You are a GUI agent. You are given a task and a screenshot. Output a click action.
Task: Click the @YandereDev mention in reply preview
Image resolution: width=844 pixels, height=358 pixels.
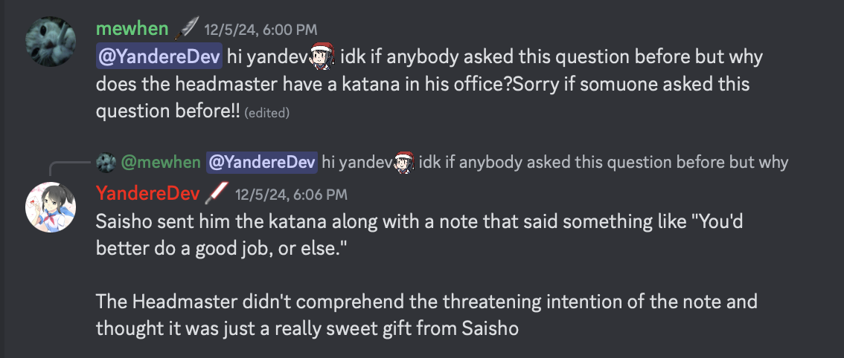(262, 162)
